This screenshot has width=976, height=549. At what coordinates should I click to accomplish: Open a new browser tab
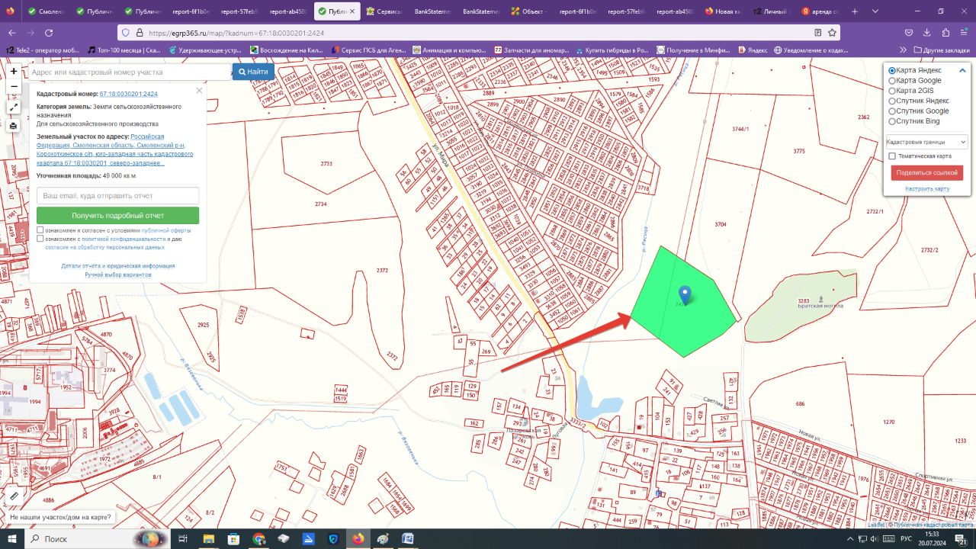pyautogui.click(x=854, y=11)
